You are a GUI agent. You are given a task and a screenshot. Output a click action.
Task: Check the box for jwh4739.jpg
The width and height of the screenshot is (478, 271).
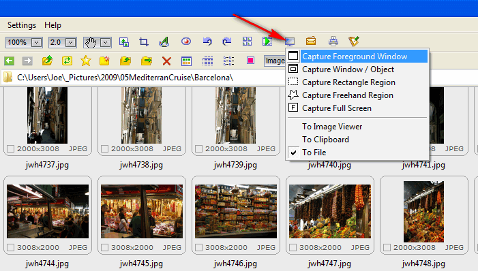coord(198,149)
